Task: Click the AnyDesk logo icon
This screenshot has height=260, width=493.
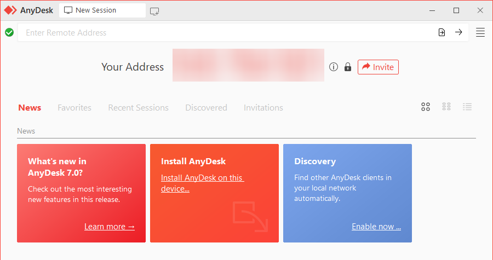Action: (x=10, y=10)
